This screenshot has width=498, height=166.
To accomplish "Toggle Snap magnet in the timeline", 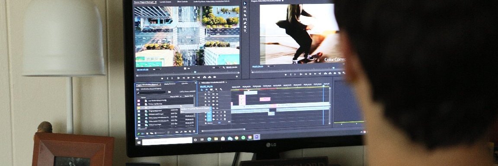I will (x=207, y=89).
